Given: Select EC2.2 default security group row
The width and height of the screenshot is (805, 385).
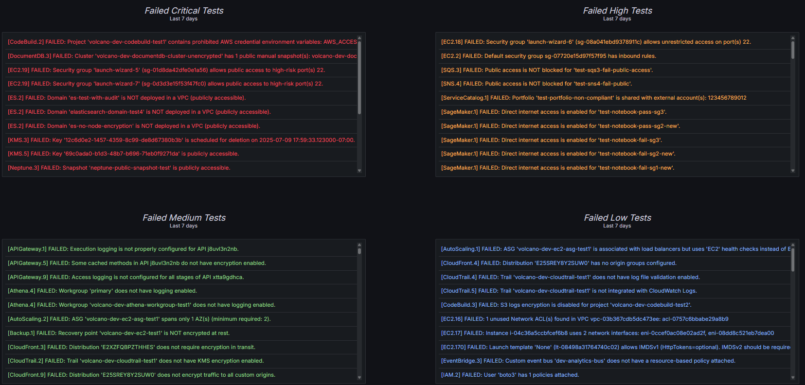Looking at the screenshot, I should 613,56.
